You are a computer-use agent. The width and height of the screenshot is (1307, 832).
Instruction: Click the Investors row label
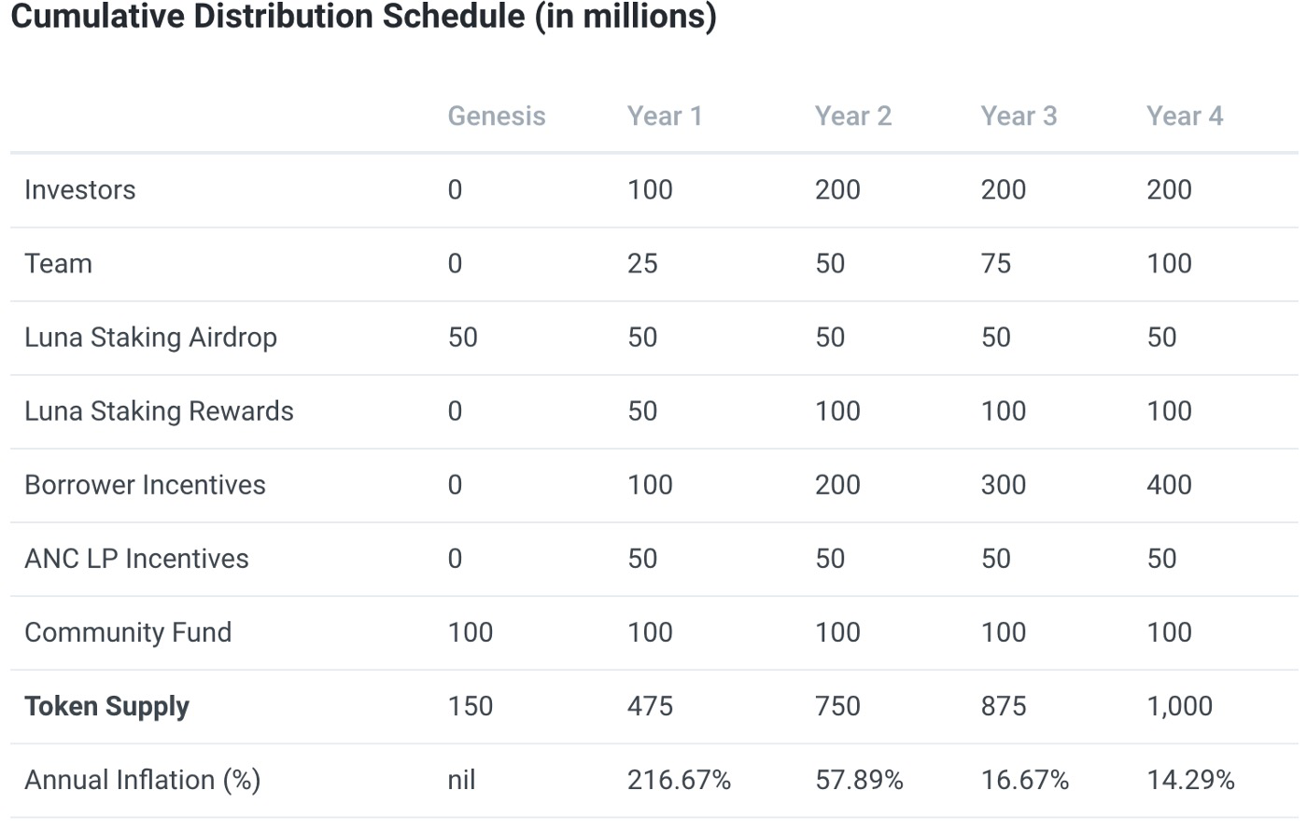point(80,189)
